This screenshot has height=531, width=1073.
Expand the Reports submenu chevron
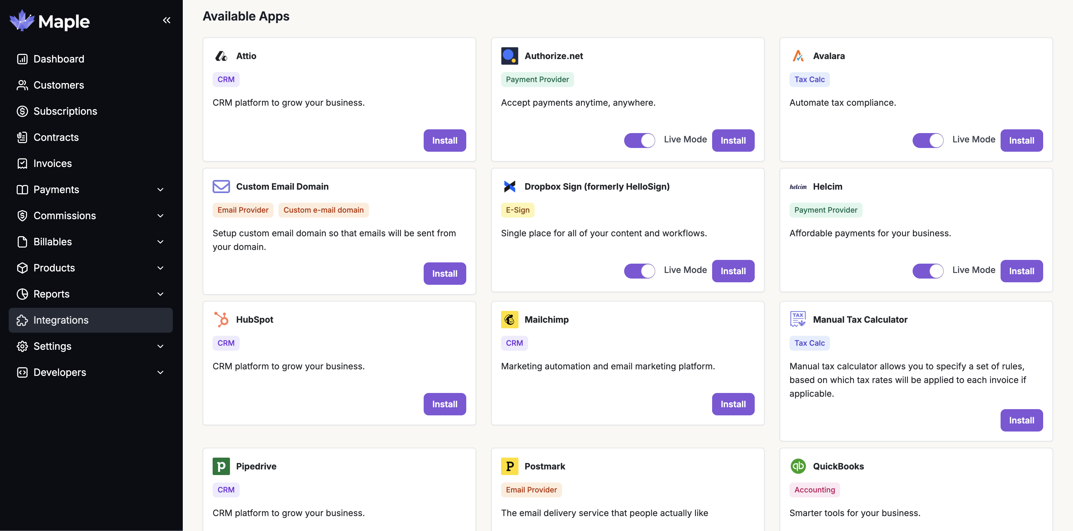(160, 294)
